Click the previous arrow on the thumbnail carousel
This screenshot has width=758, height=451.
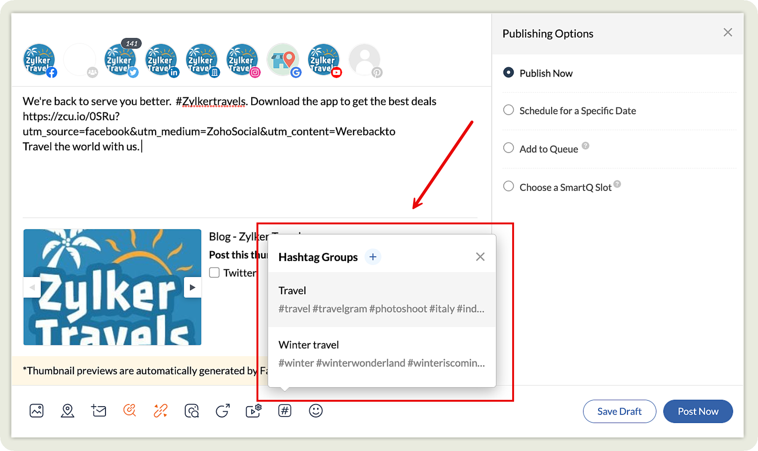pyautogui.click(x=32, y=287)
